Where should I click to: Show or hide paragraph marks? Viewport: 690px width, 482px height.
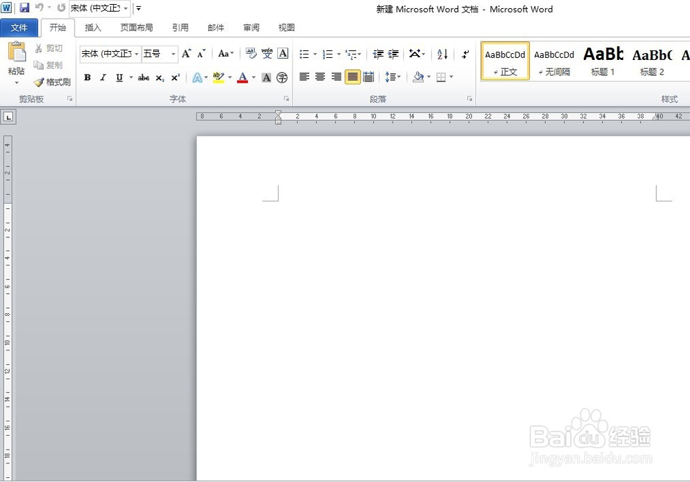coord(465,54)
